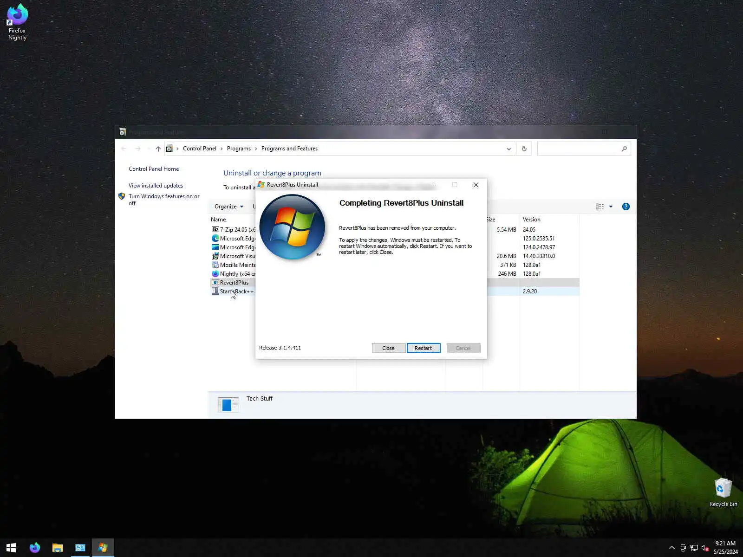Click the Programs breadcrumb

[239, 149]
